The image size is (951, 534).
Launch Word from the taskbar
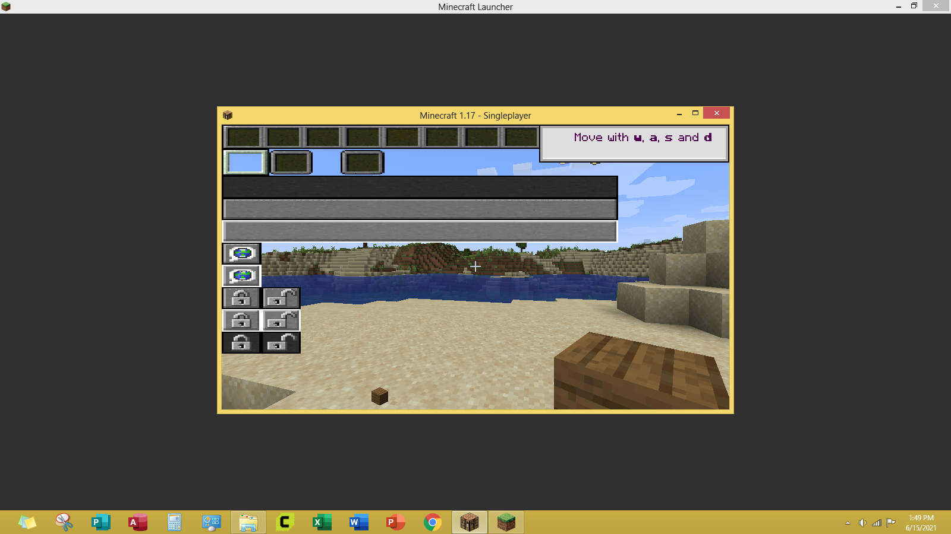pos(358,522)
